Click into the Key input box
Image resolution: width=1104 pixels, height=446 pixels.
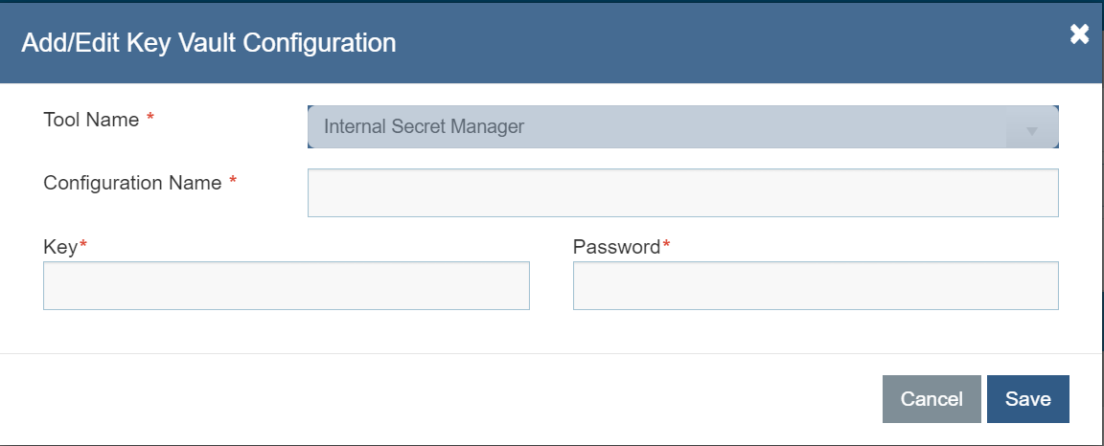pyautogui.click(x=286, y=286)
